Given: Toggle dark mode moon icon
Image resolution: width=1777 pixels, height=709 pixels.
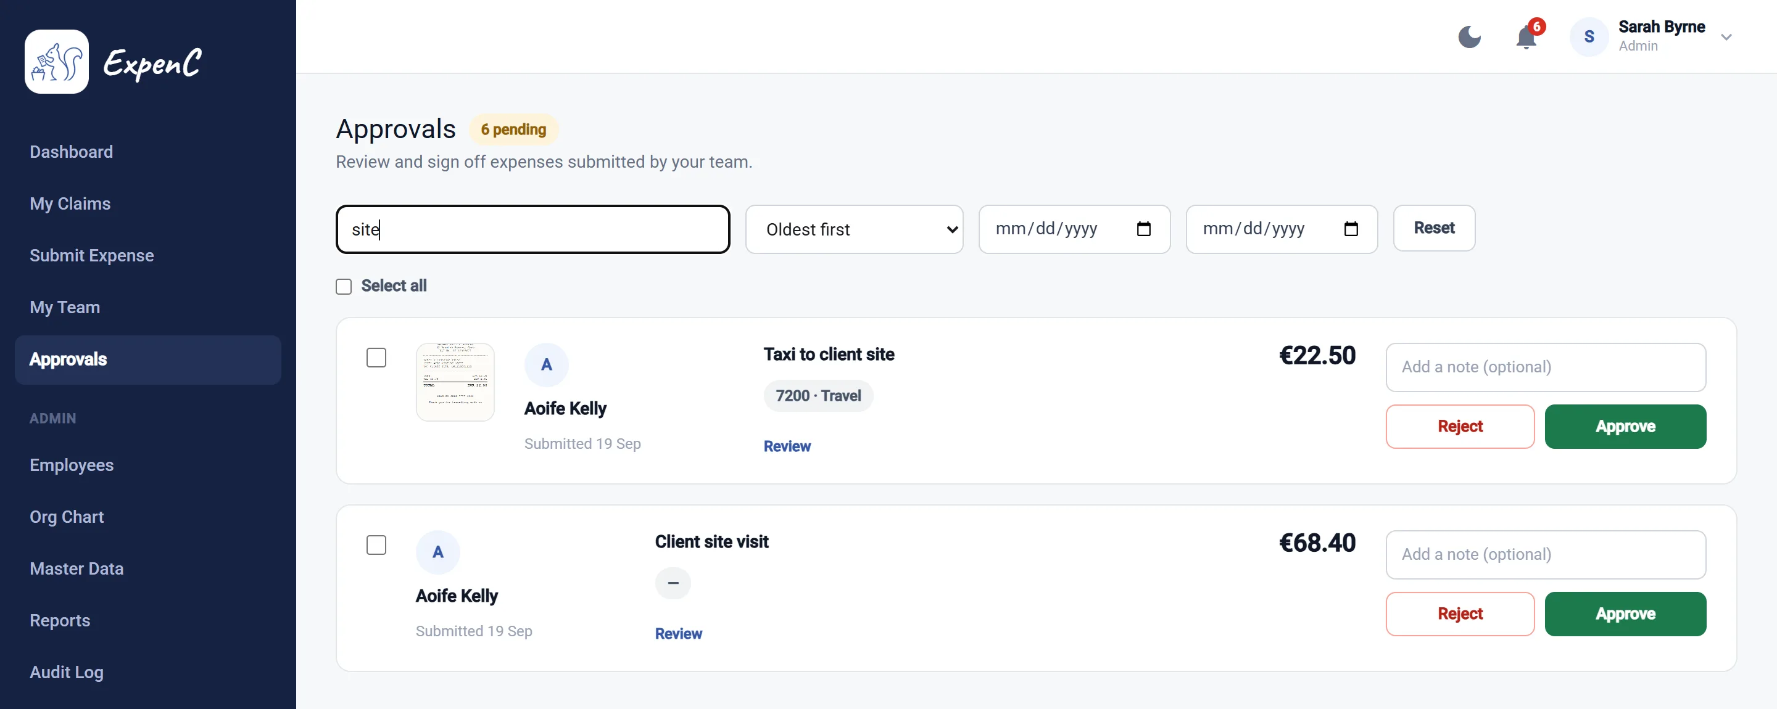Looking at the screenshot, I should tap(1469, 36).
